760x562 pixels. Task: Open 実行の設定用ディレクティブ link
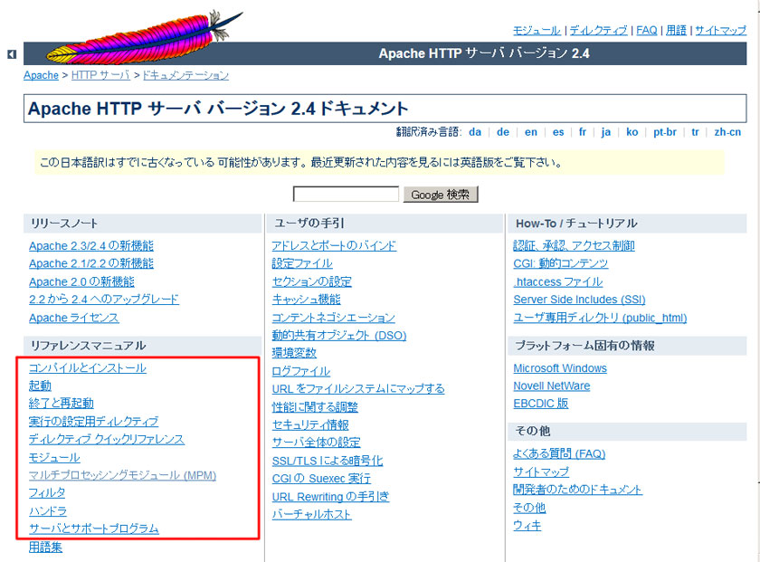(93, 422)
